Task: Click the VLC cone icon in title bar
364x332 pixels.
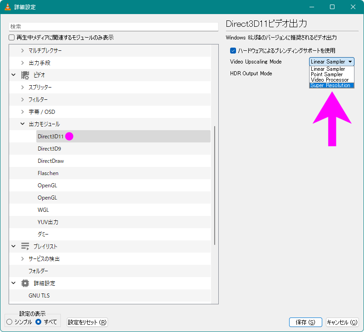Action: click(x=8, y=7)
